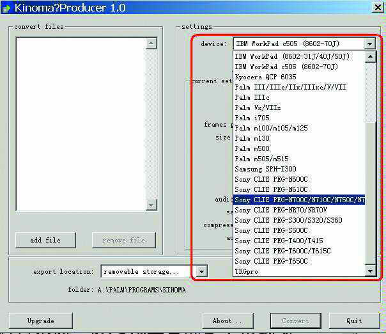The image size is (386, 334).
Task: Expand the export location dropdown
Action: point(201,271)
